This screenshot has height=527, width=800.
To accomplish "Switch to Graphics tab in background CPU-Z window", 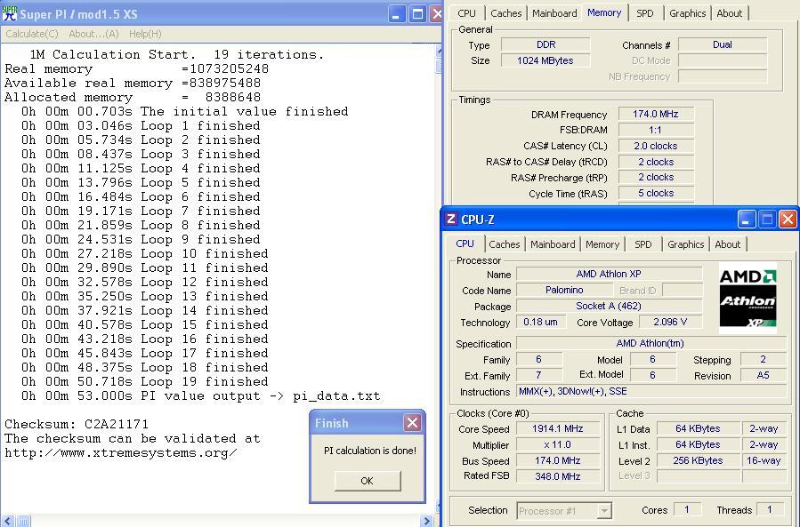I will coord(687,13).
